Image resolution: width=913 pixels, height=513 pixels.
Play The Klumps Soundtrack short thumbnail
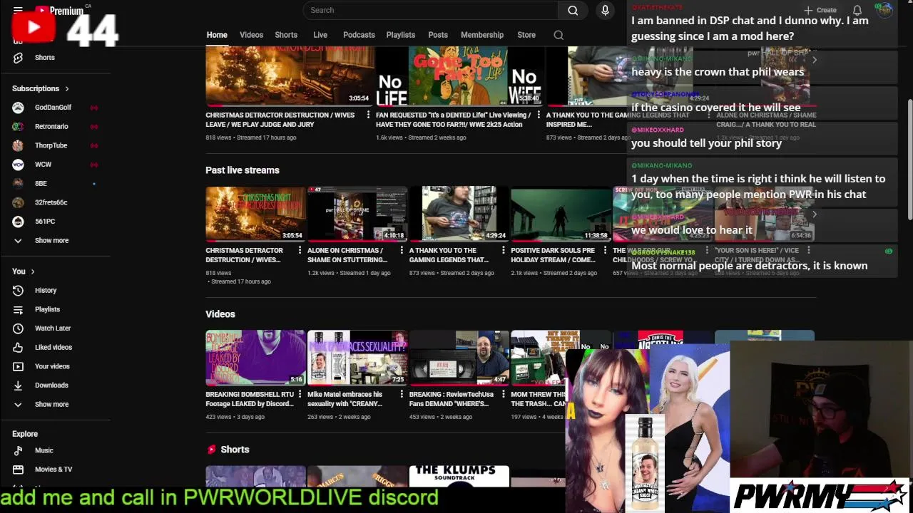point(459,476)
